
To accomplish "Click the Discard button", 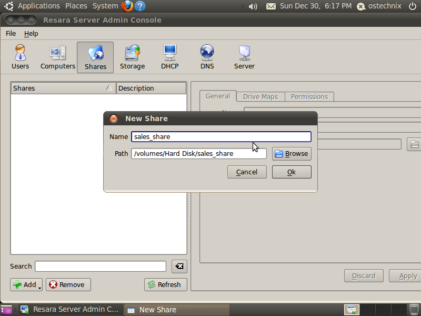I will point(364,276).
